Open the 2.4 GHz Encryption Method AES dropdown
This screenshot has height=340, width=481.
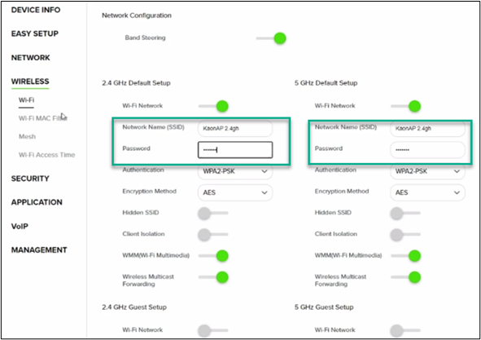coord(235,192)
